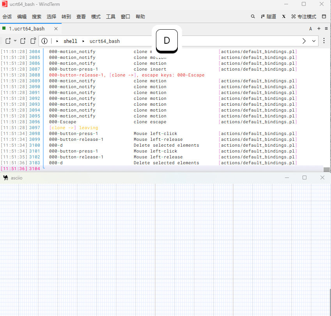
Task: Open the 工具 menu
Action: (x=111, y=17)
